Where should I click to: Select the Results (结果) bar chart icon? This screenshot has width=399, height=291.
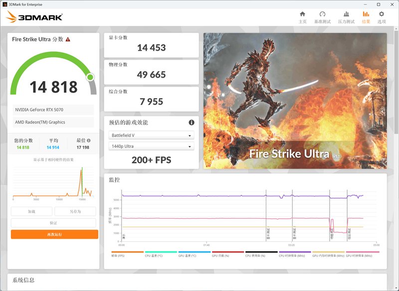point(366,15)
